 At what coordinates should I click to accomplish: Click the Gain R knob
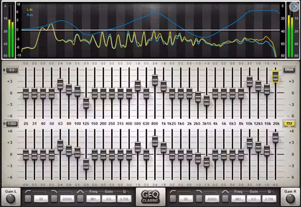[290, 198]
